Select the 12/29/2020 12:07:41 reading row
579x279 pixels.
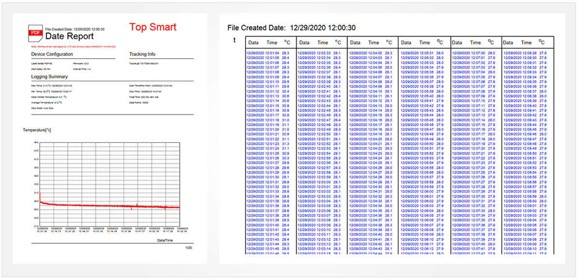[x=474, y=249]
